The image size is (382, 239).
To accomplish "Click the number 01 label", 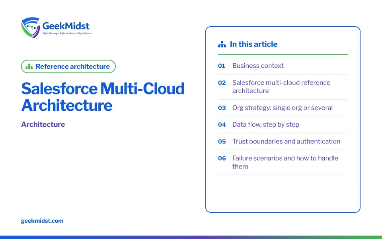I will pyautogui.click(x=222, y=66).
